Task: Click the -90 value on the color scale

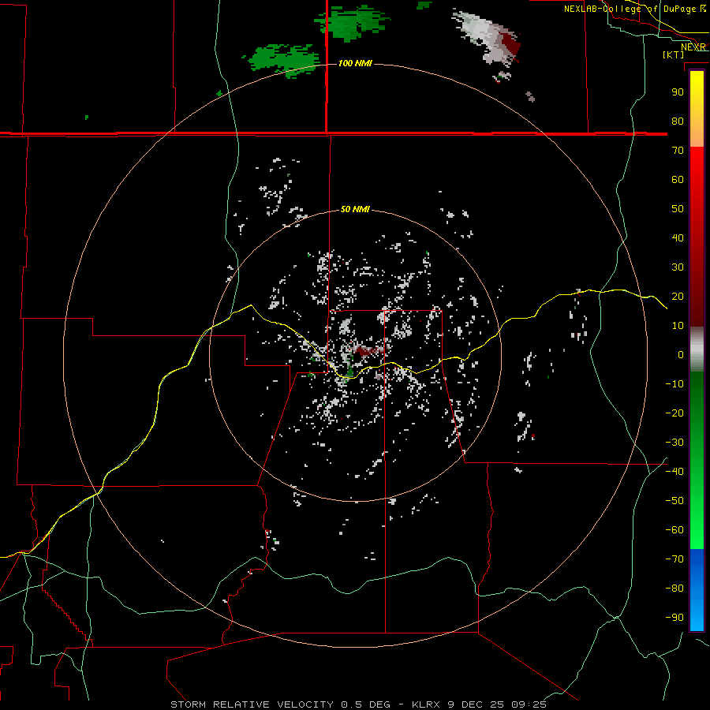Action: click(x=674, y=618)
